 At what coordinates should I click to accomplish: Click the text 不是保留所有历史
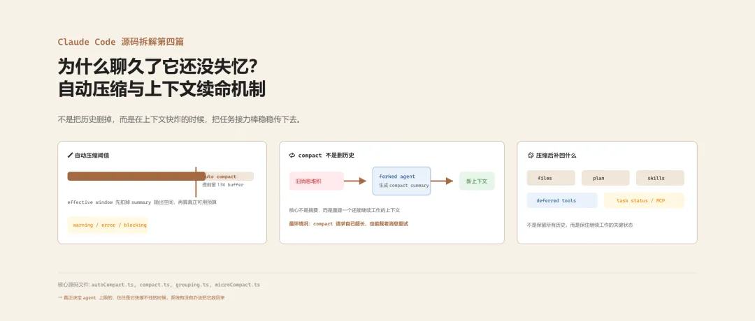(x=580, y=225)
